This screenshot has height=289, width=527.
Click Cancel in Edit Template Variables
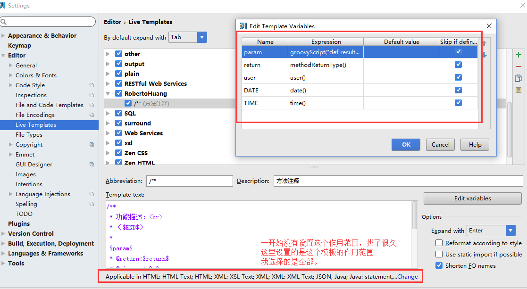[x=440, y=145]
